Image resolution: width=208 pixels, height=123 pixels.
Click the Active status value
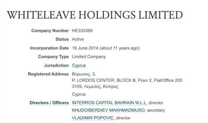(78, 39)
